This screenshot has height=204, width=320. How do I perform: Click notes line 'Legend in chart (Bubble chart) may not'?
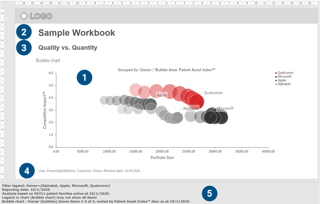pos(49,197)
